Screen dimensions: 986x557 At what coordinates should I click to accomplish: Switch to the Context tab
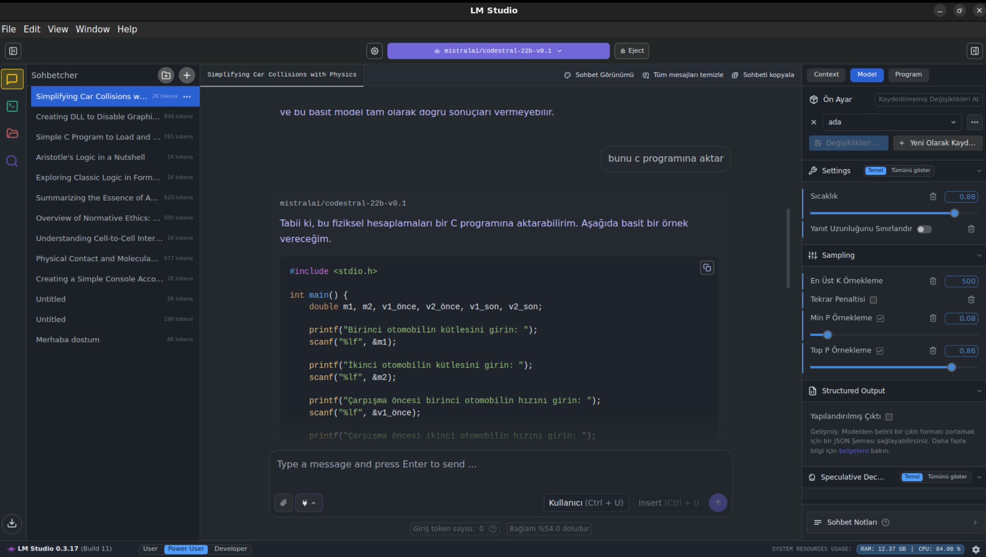826,74
